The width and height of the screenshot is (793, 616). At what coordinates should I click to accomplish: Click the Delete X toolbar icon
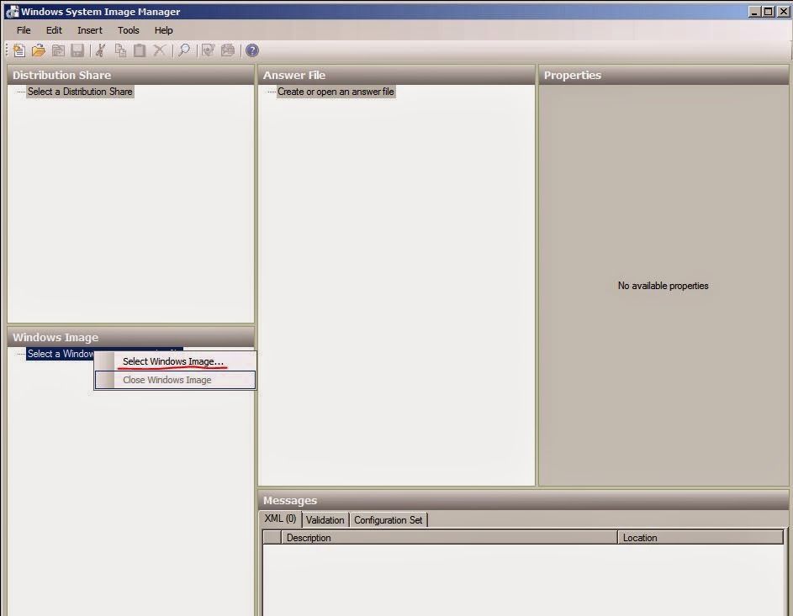159,50
